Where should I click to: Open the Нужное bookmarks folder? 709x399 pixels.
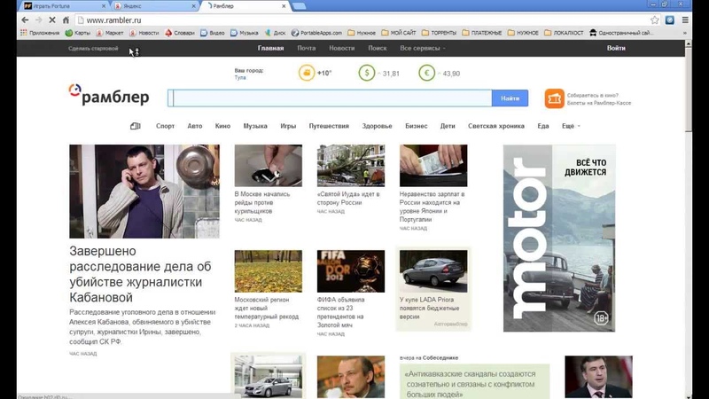tap(362, 33)
